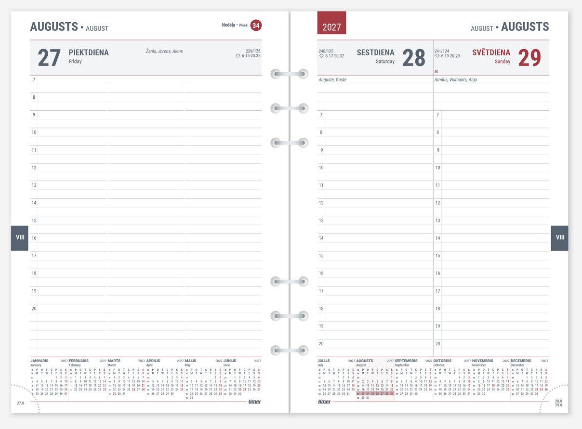Click the week 34 red circle badge
582x429 pixels.
coord(256,26)
